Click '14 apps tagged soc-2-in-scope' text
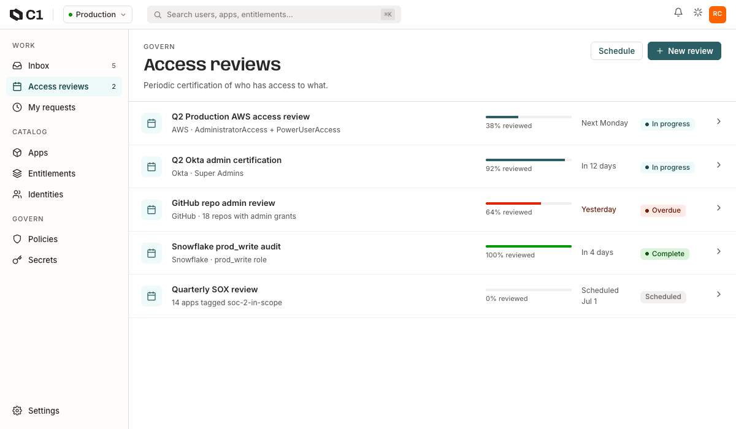This screenshot has height=429, width=736. point(227,303)
